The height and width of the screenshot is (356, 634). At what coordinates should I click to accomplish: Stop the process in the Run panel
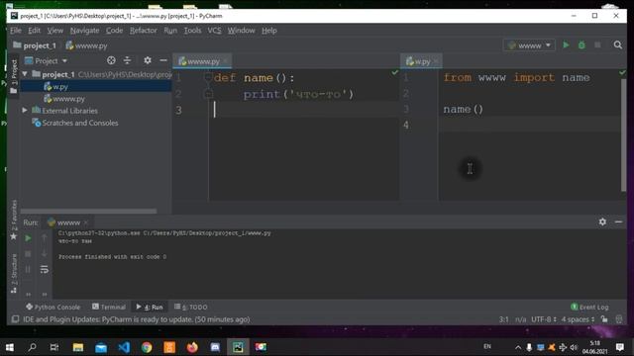tap(28, 254)
